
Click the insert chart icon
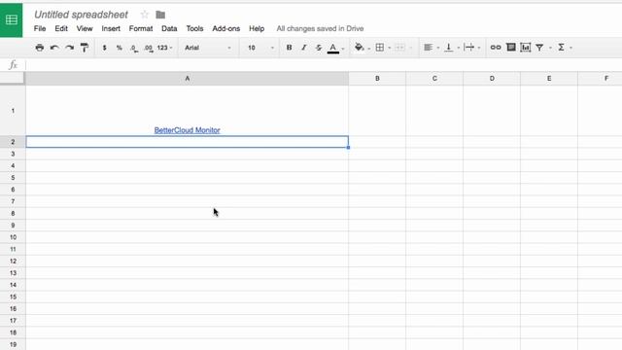click(x=526, y=48)
